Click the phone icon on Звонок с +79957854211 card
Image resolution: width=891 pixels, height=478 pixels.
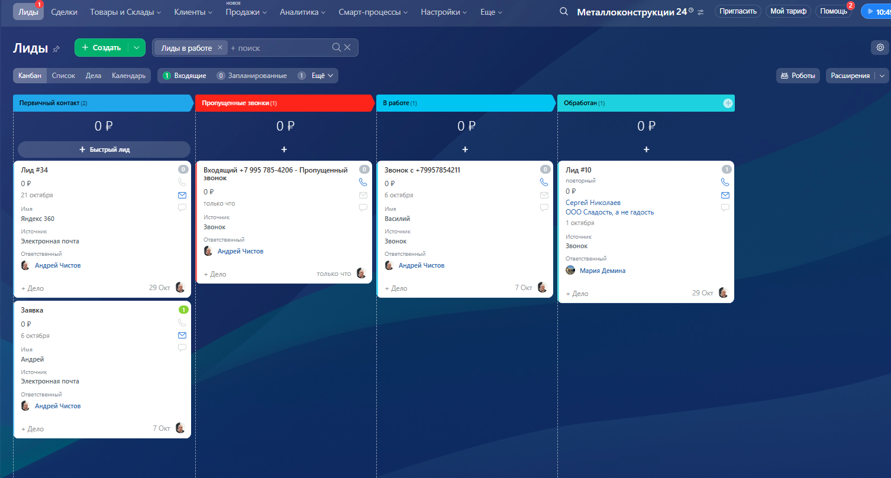click(544, 183)
